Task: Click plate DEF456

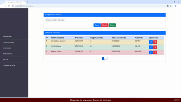Action: point(138,41)
